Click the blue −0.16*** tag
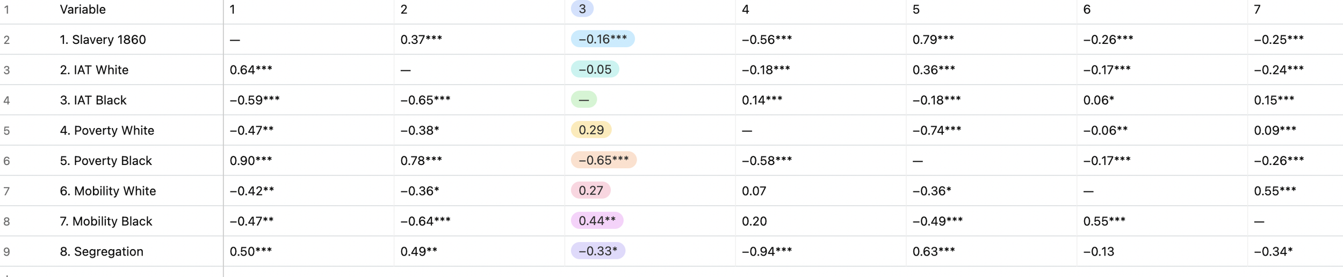 (x=602, y=39)
